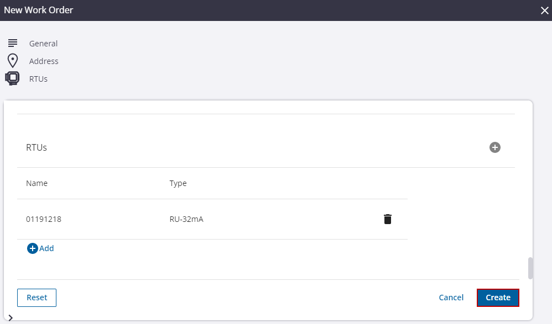The width and height of the screenshot is (552, 324).
Task: Delete RTU 01191218 using the trash icon
Action: (388, 219)
